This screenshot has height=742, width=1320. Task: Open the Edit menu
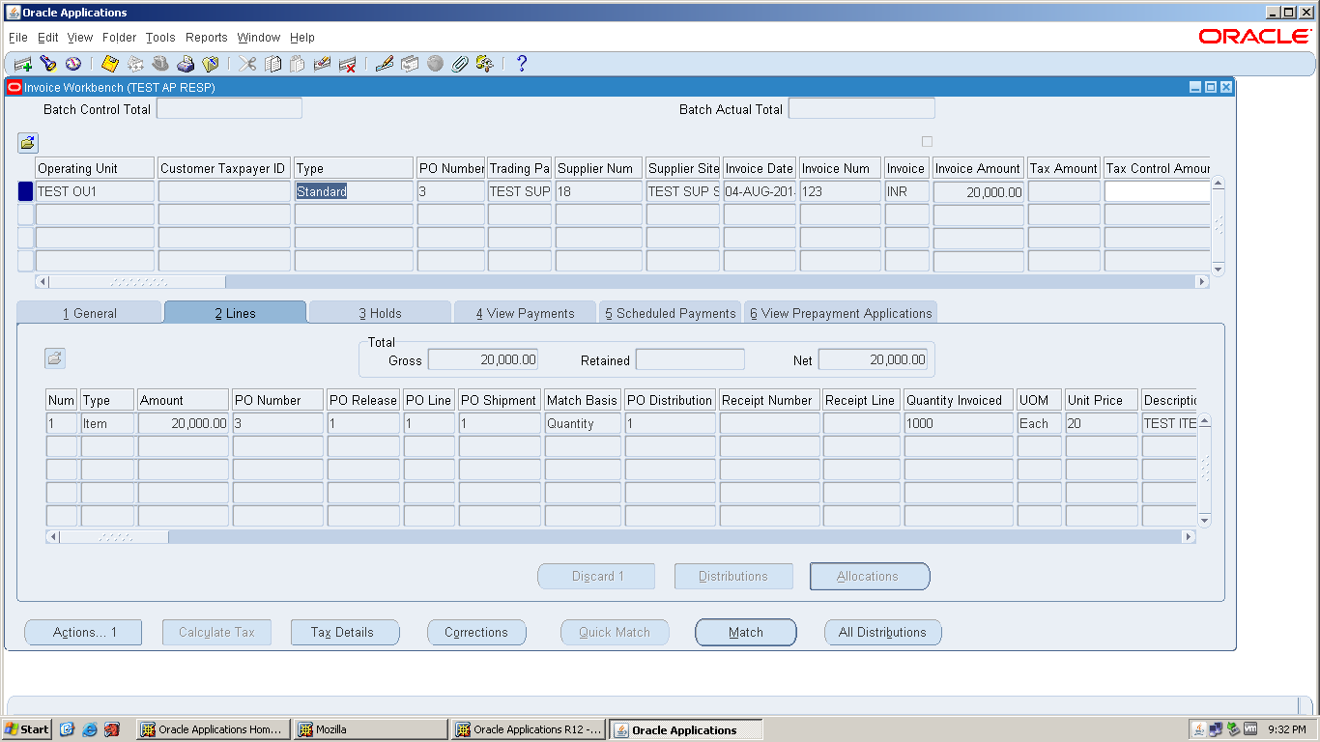click(48, 38)
